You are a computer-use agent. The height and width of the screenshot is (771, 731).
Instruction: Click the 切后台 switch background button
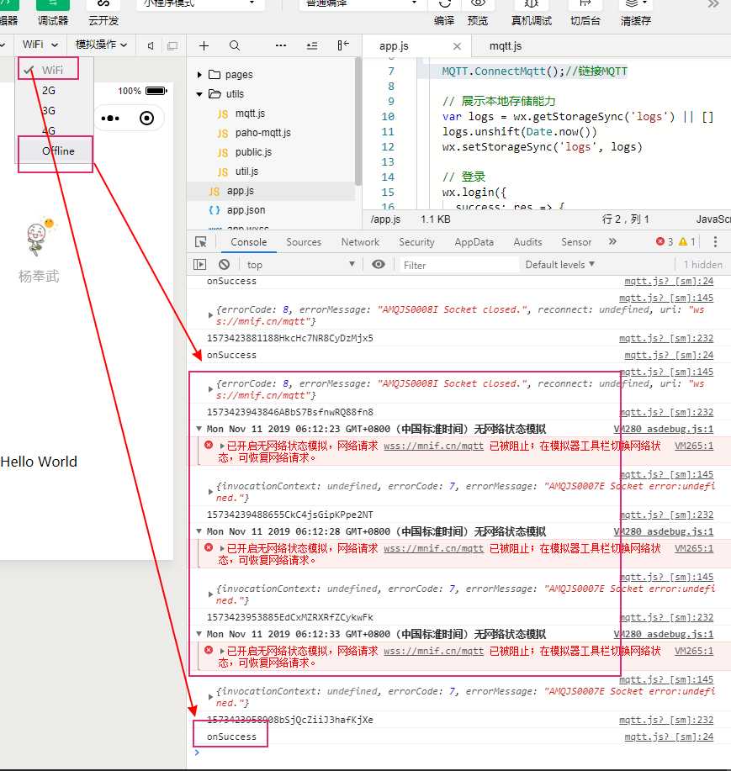(x=585, y=13)
